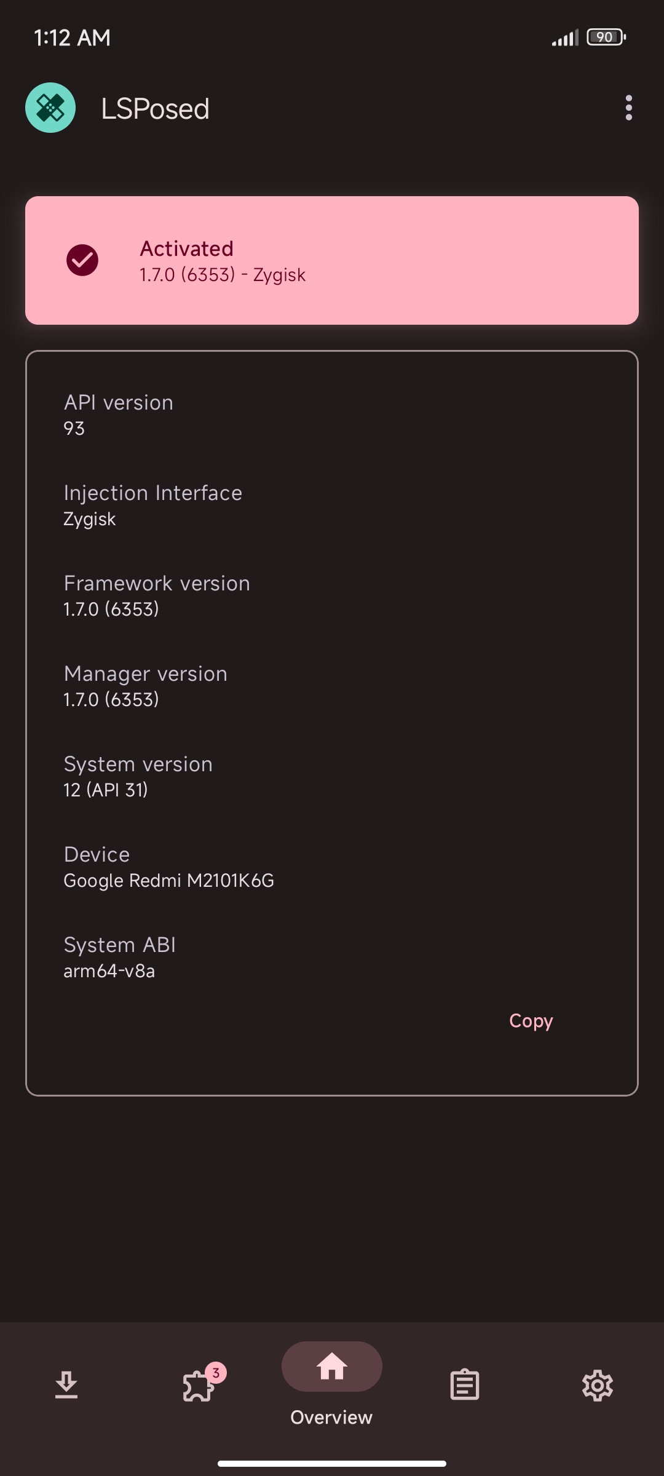Tap the battery indicator in the status bar
The height and width of the screenshot is (1476, 664).
coord(605,37)
